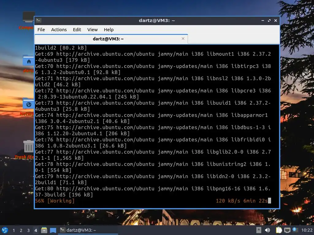Click the 10:22 clock in taskbar

[307, 230]
